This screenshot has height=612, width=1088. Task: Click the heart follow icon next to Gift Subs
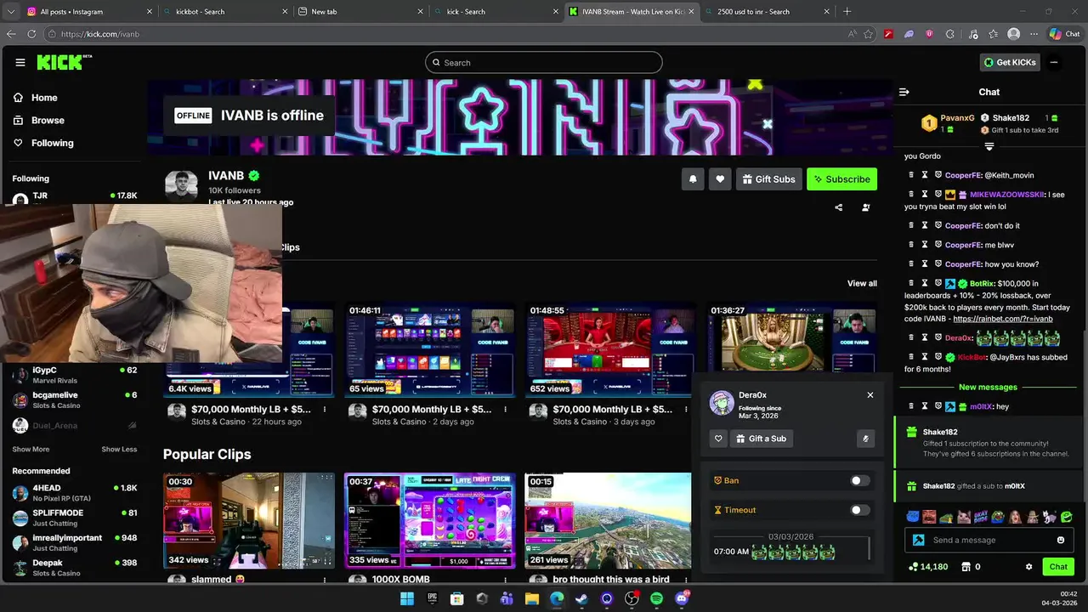pos(720,178)
